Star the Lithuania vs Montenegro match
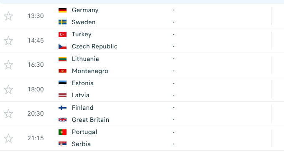 [x=8, y=65]
